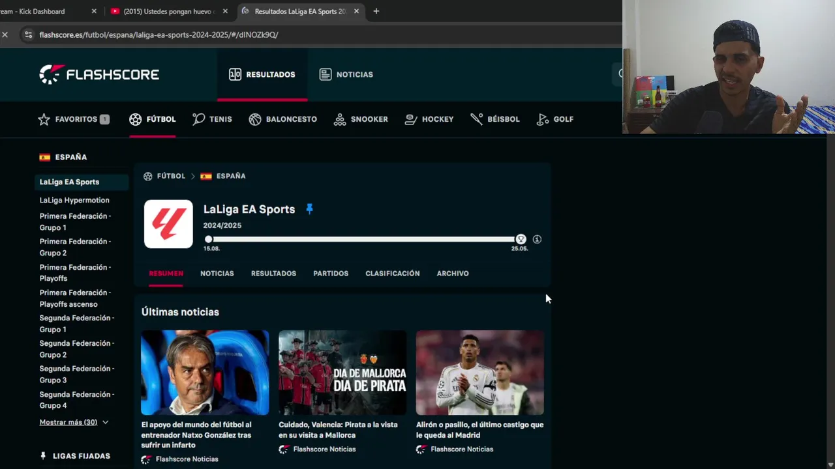Select the Béisbol sport icon

point(495,119)
